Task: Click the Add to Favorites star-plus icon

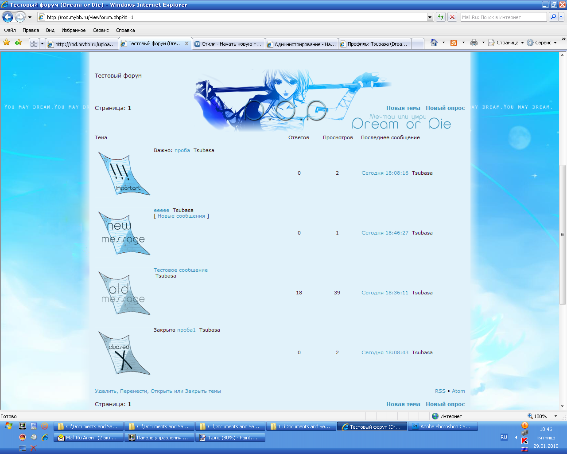Action: click(x=18, y=43)
